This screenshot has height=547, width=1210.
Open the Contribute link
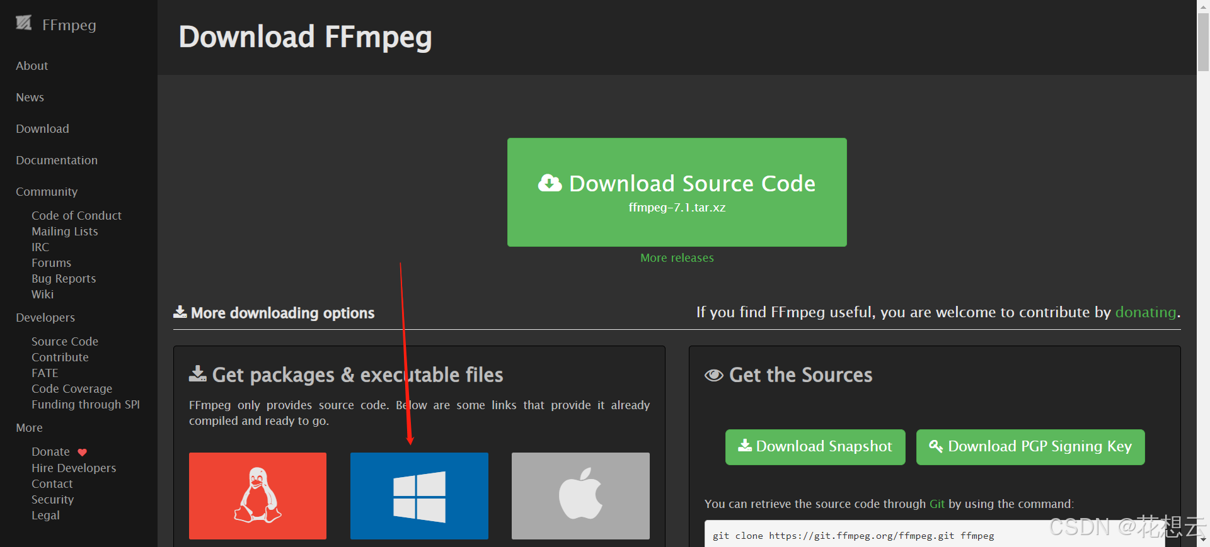pos(60,358)
